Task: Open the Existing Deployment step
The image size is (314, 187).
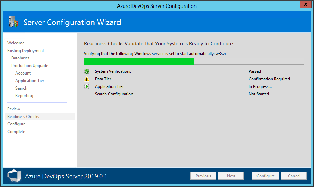Action: pyautogui.click(x=26, y=51)
